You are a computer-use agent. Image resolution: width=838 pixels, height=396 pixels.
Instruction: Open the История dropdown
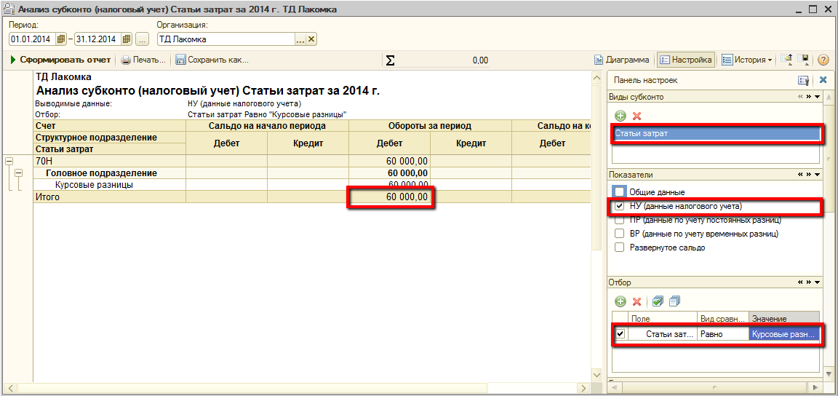point(747,60)
